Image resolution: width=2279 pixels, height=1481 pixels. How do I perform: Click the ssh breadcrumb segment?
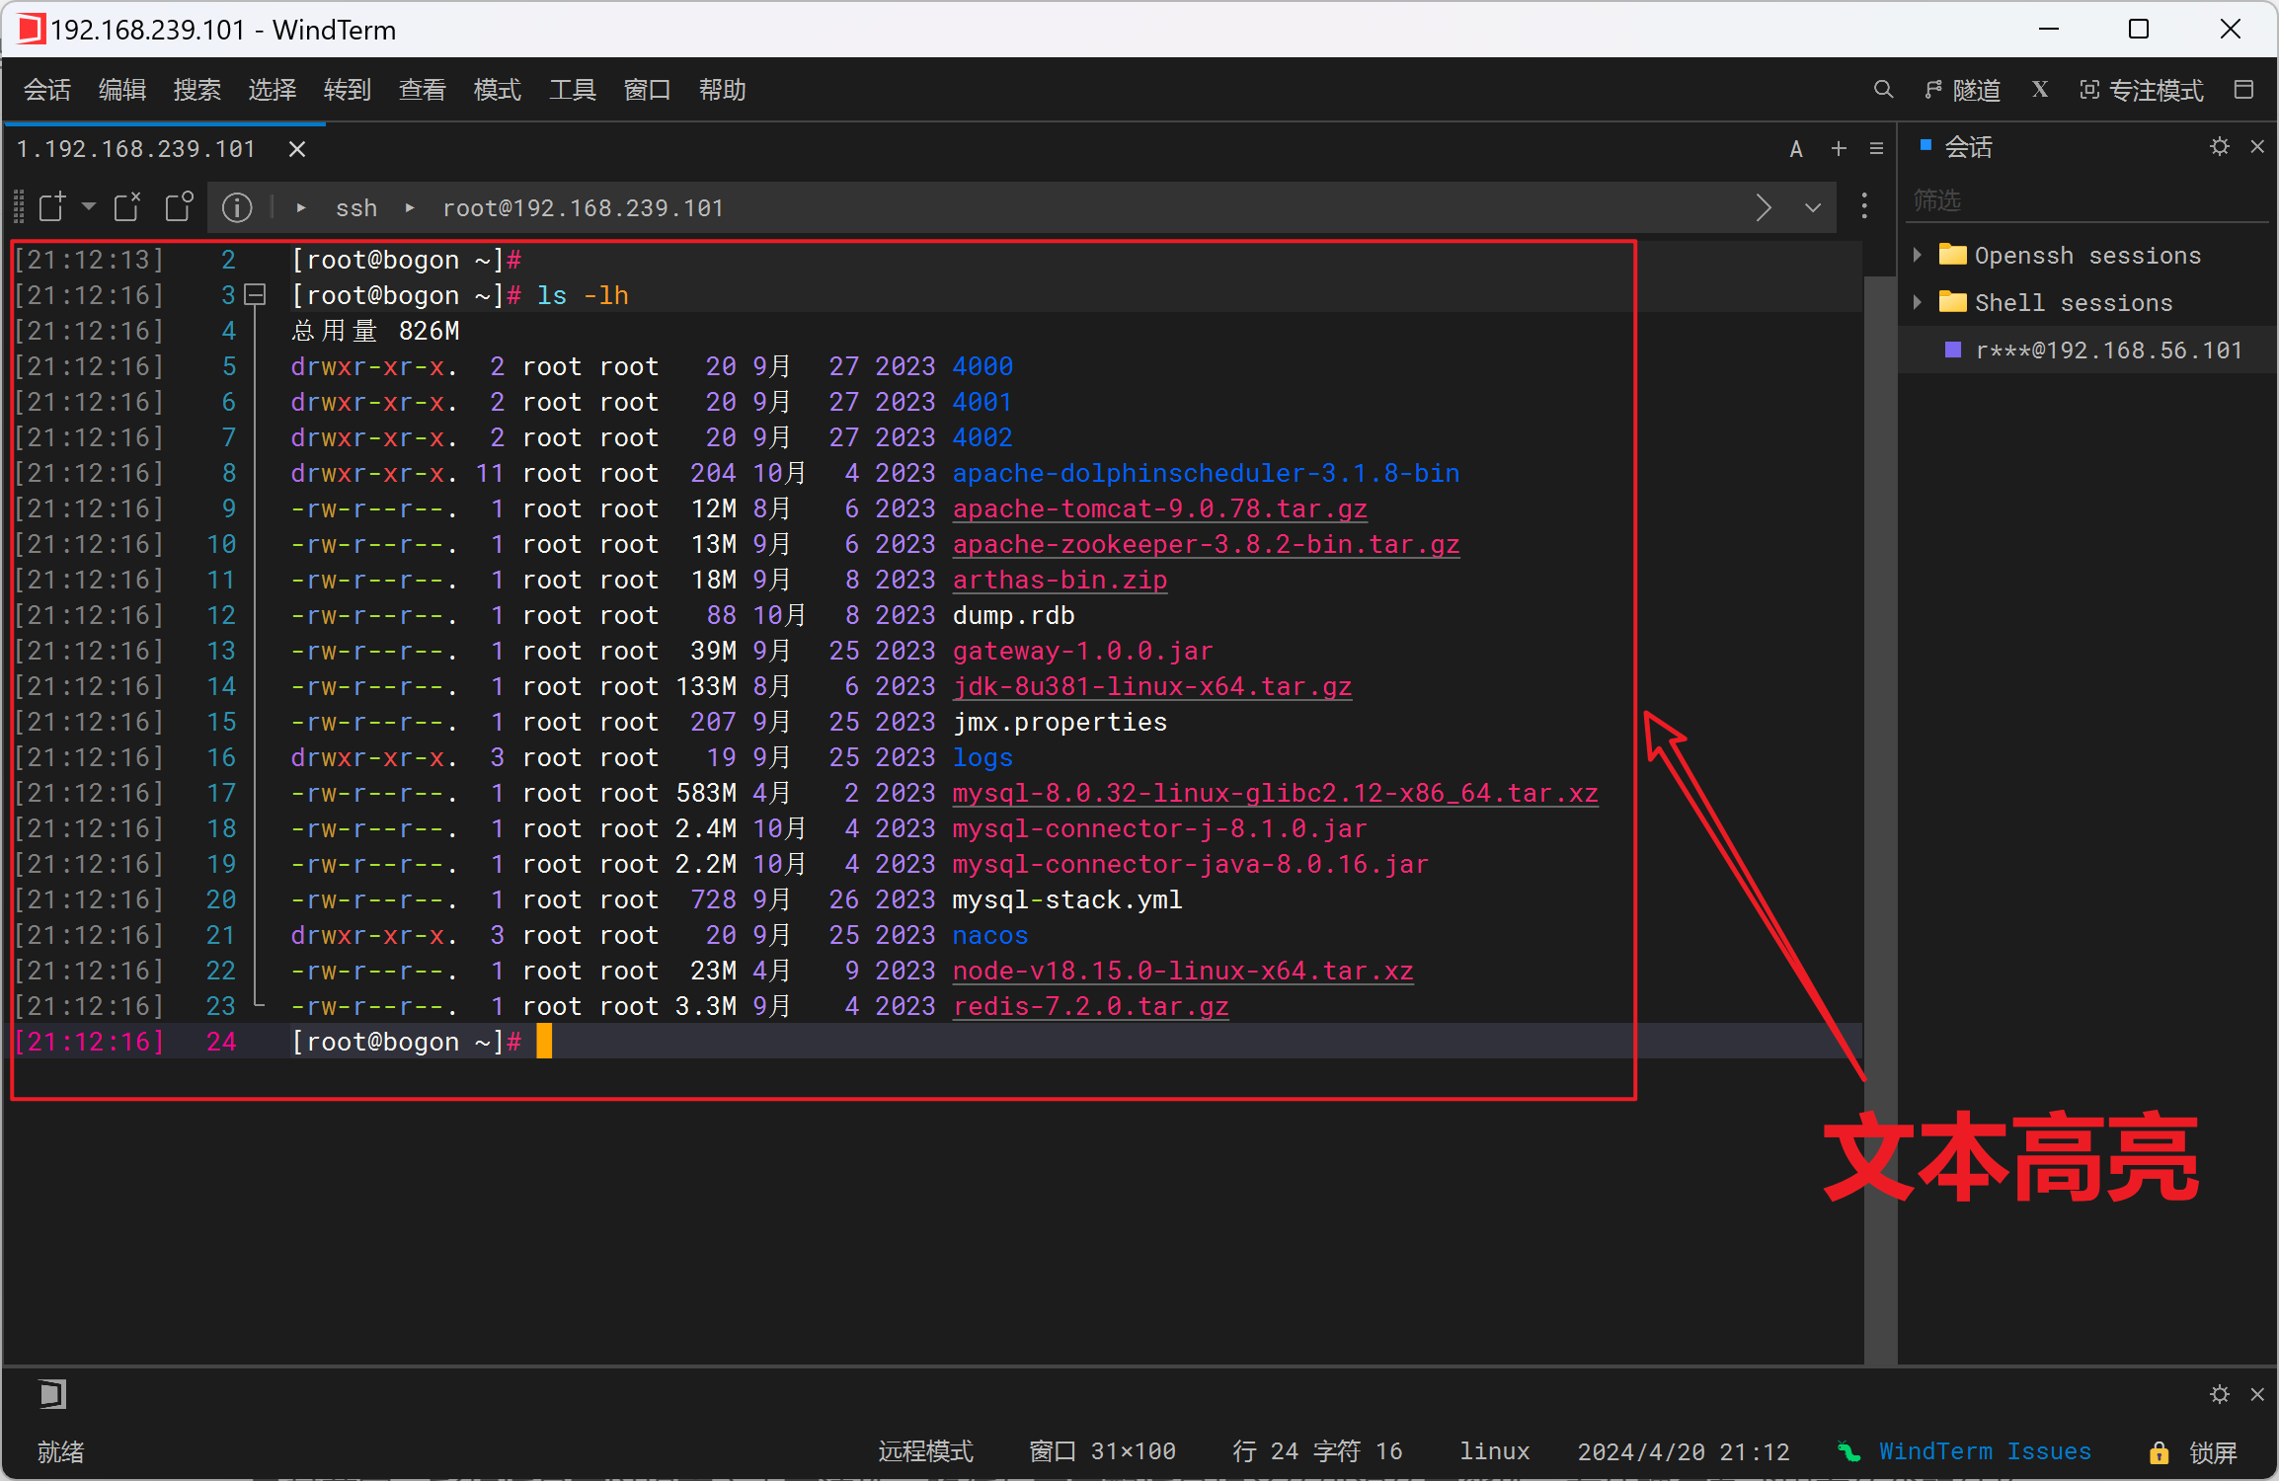[x=356, y=208]
